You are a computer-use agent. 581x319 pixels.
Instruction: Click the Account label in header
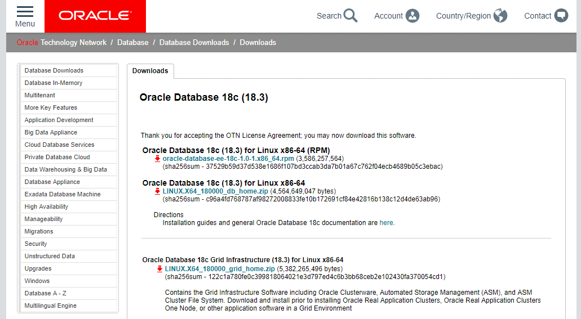coord(388,16)
